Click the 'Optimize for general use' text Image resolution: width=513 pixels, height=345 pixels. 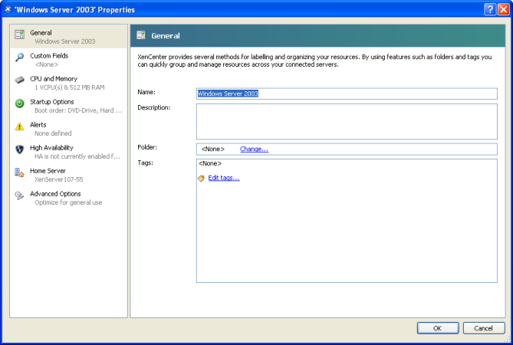(68, 202)
